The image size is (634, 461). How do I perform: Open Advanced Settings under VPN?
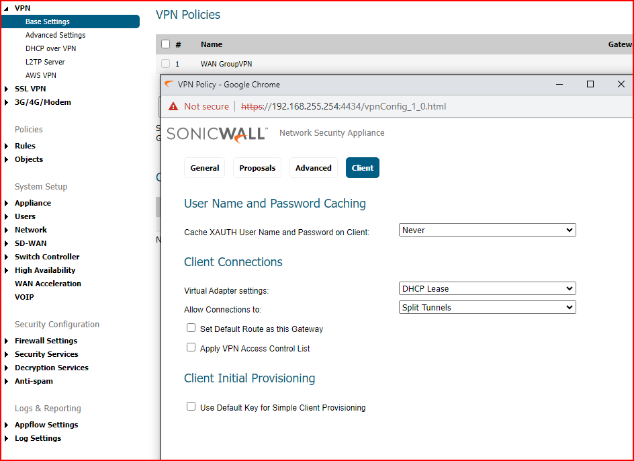(x=55, y=35)
